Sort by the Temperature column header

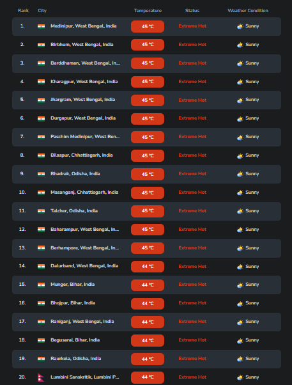pos(148,11)
